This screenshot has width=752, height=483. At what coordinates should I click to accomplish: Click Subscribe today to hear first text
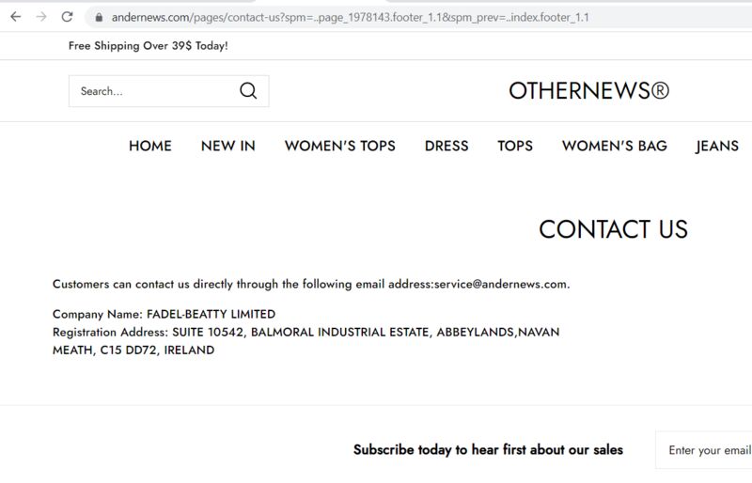pyautogui.click(x=488, y=450)
